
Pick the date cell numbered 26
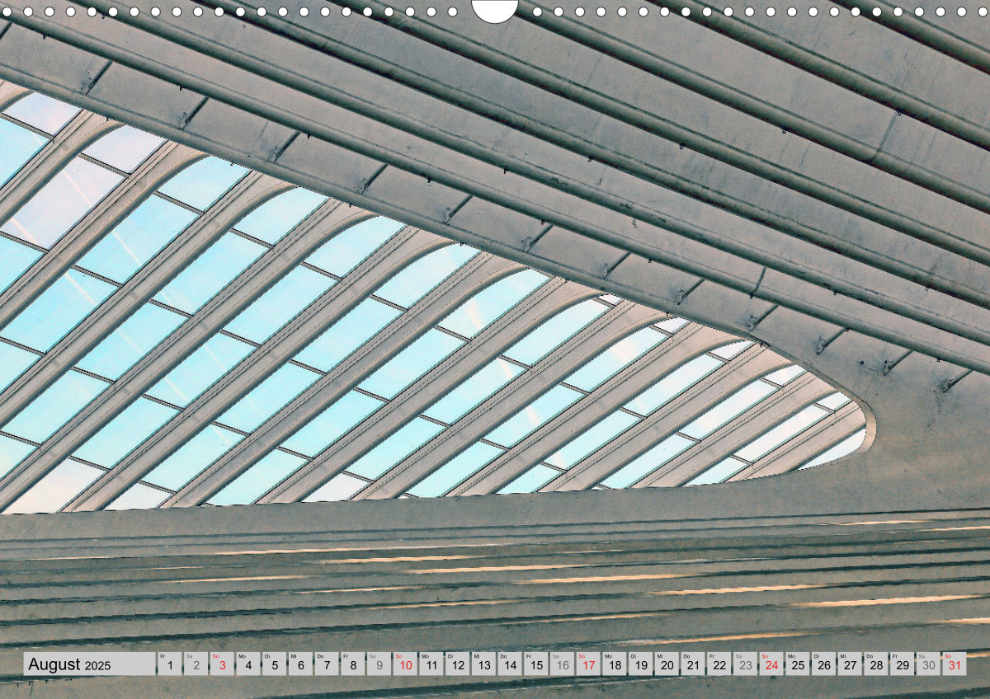[x=824, y=664]
